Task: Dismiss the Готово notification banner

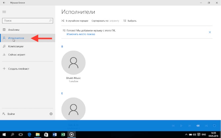Action: 210,32
